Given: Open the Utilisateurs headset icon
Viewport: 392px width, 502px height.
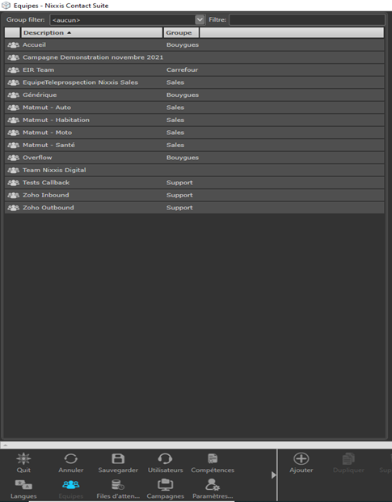Looking at the screenshot, I should [x=165, y=459].
